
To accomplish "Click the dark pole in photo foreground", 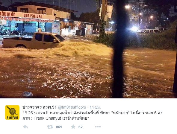I will pos(119,49).
